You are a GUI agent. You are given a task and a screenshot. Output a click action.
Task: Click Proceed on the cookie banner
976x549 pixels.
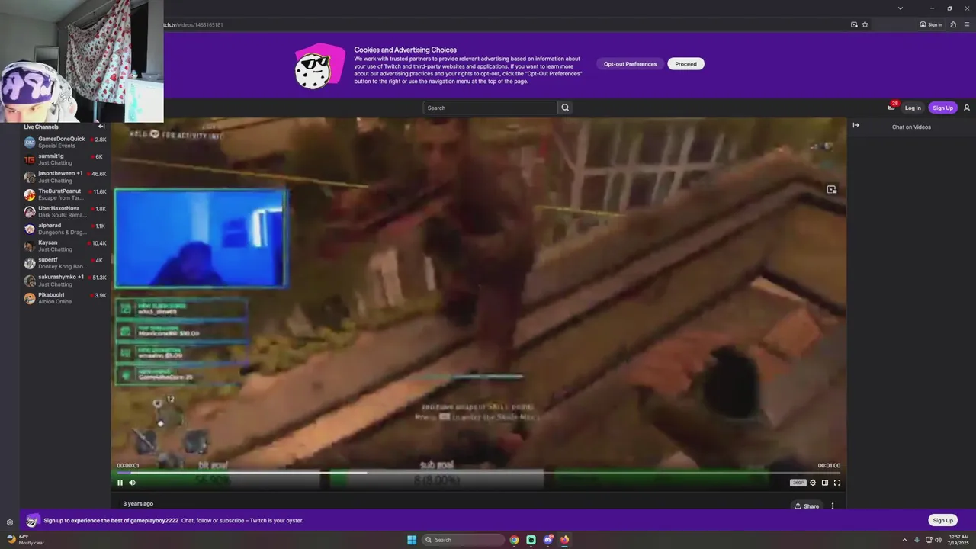tap(685, 64)
